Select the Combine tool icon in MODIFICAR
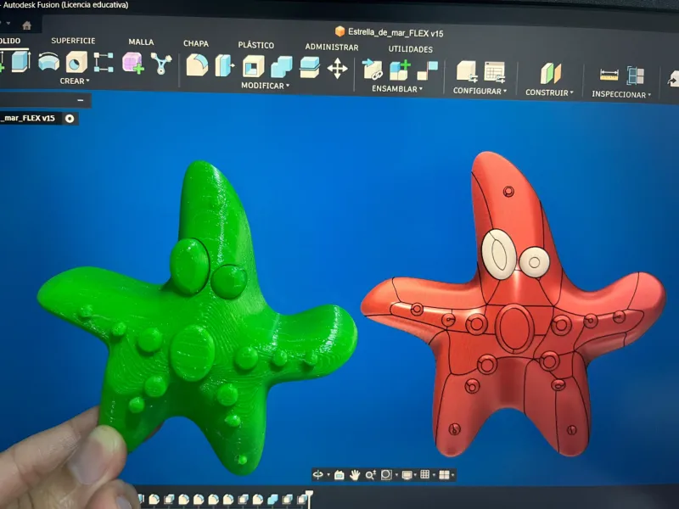This screenshot has width=679, height=509. (282, 68)
